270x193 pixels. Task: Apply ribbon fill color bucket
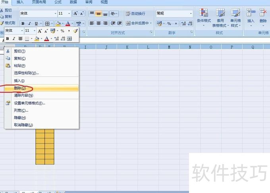click(x=58, y=23)
